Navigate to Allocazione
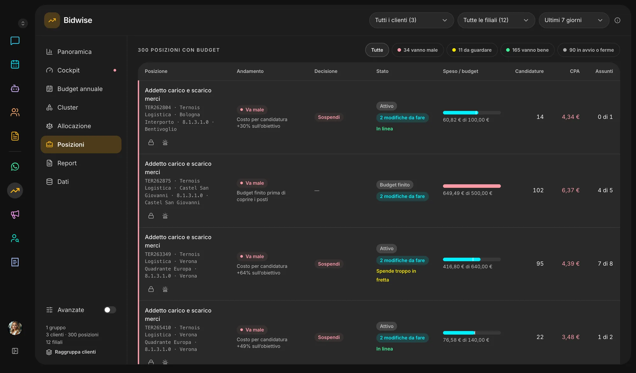The height and width of the screenshot is (373, 636). [x=81, y=126]
